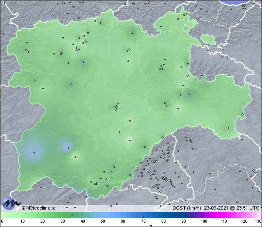Click the ©Meteoclimatic copyright text
The height and width of the screenshot is (227, 262).
[38, 208]
